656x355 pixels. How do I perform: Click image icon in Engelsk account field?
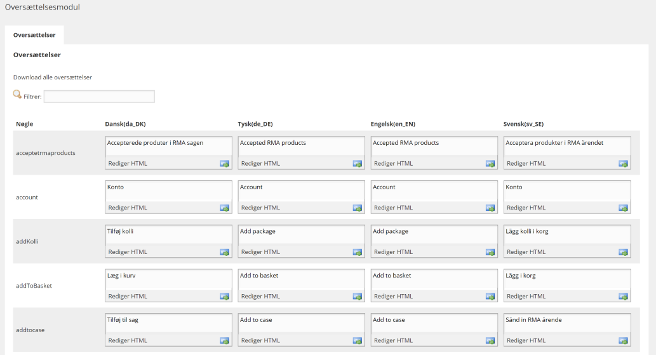(x=490, y=208)
